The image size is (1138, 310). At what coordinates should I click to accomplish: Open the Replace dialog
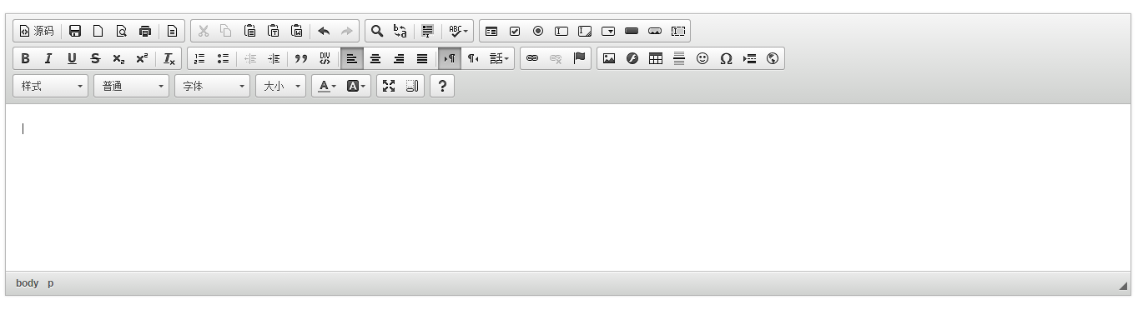point(400,31)
